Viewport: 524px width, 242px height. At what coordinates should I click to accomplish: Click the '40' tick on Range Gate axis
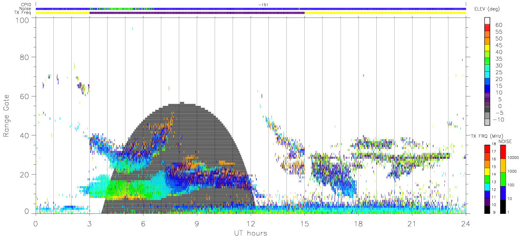click(x=25, y=135)
